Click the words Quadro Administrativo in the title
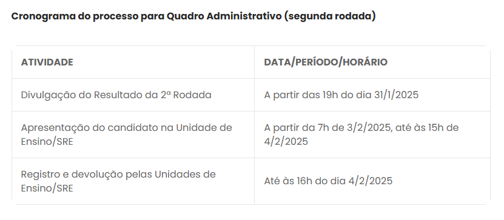This screenshot has height=220, width=504. pyautogui.click(x=224, y=16)
